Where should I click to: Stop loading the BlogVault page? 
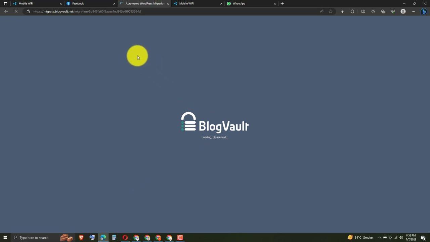click(16, 11)
